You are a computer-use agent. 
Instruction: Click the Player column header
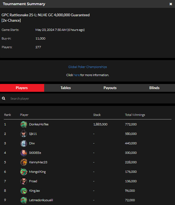point(24,115)
